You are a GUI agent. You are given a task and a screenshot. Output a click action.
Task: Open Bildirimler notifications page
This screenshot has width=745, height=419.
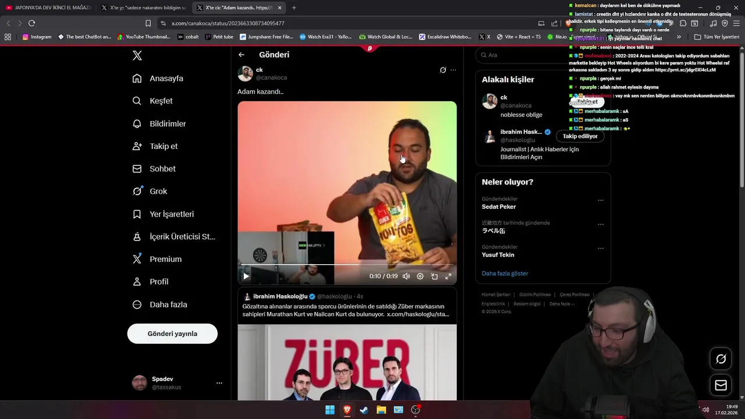[159, 123]
